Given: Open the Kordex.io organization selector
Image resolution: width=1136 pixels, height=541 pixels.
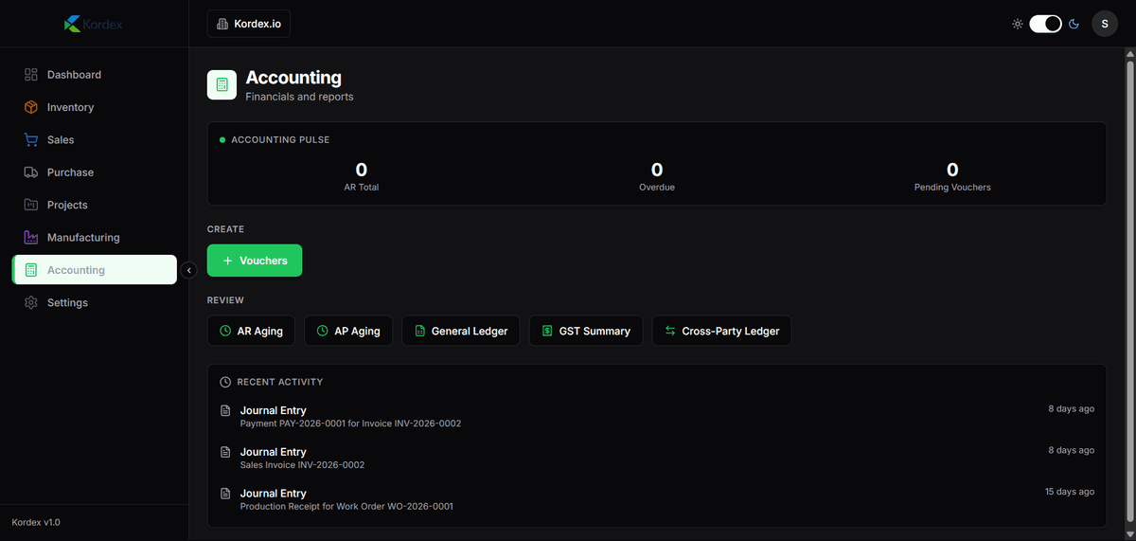Looking at the screenshot, I should tap(249, 24).
